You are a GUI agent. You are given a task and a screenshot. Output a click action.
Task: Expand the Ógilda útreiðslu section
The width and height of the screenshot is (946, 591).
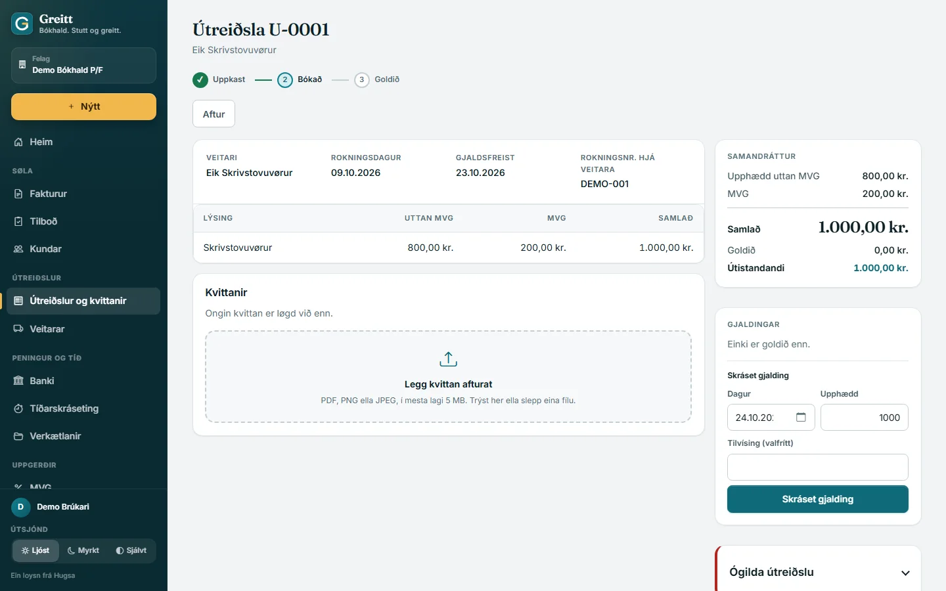818,572
